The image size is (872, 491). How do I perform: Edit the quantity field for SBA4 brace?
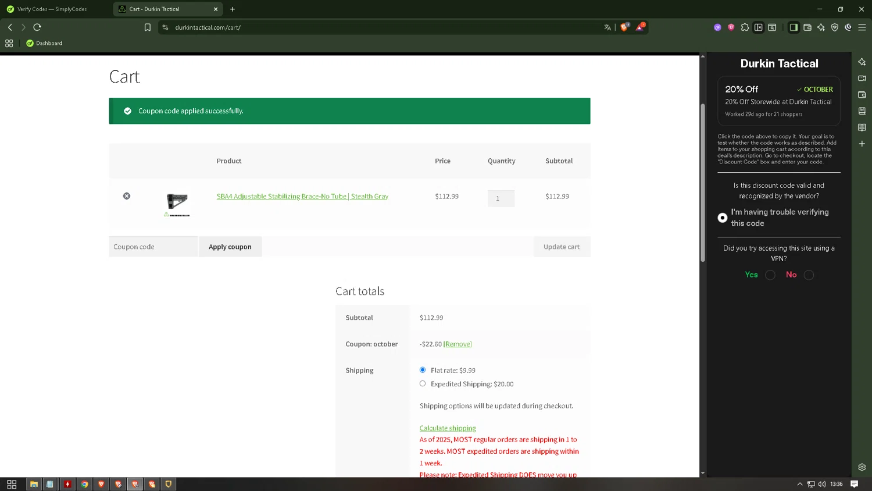pyautogui.click(x=501, y=198)
